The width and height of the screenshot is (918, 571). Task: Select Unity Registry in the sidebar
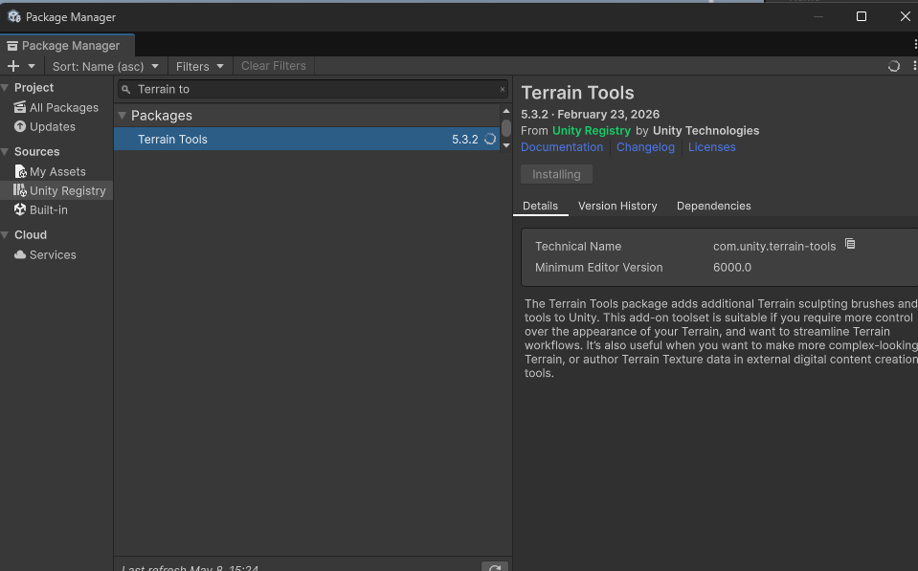(56, 190)
